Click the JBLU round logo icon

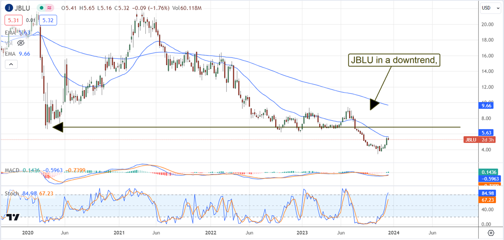point(10,8)
